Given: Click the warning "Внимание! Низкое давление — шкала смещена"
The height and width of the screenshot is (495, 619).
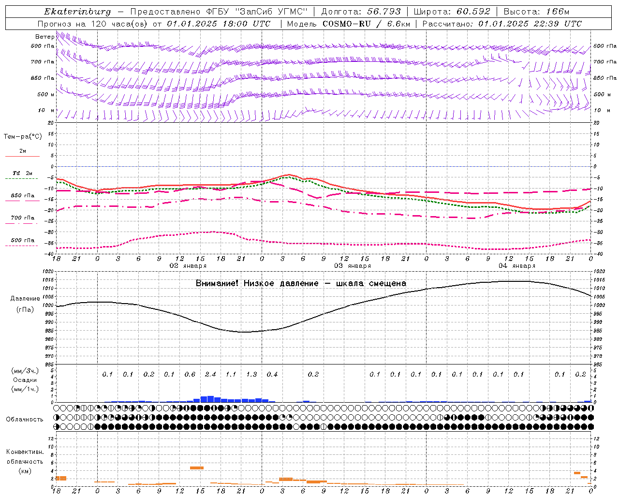Looking at the screenshot, I should pos(301,283).
